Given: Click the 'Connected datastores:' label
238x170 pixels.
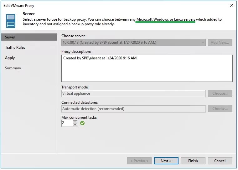Looking at the screenshot, I should coord(80,102).
